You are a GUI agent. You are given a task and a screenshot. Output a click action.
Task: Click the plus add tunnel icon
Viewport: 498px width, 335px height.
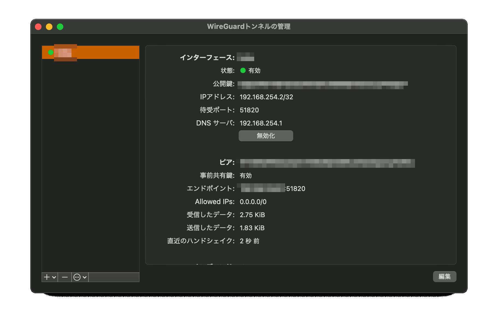(x=47, y=277)
